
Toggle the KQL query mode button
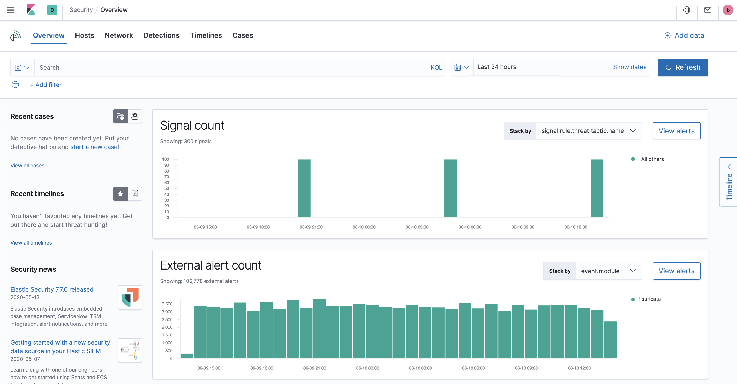[436, 67]
